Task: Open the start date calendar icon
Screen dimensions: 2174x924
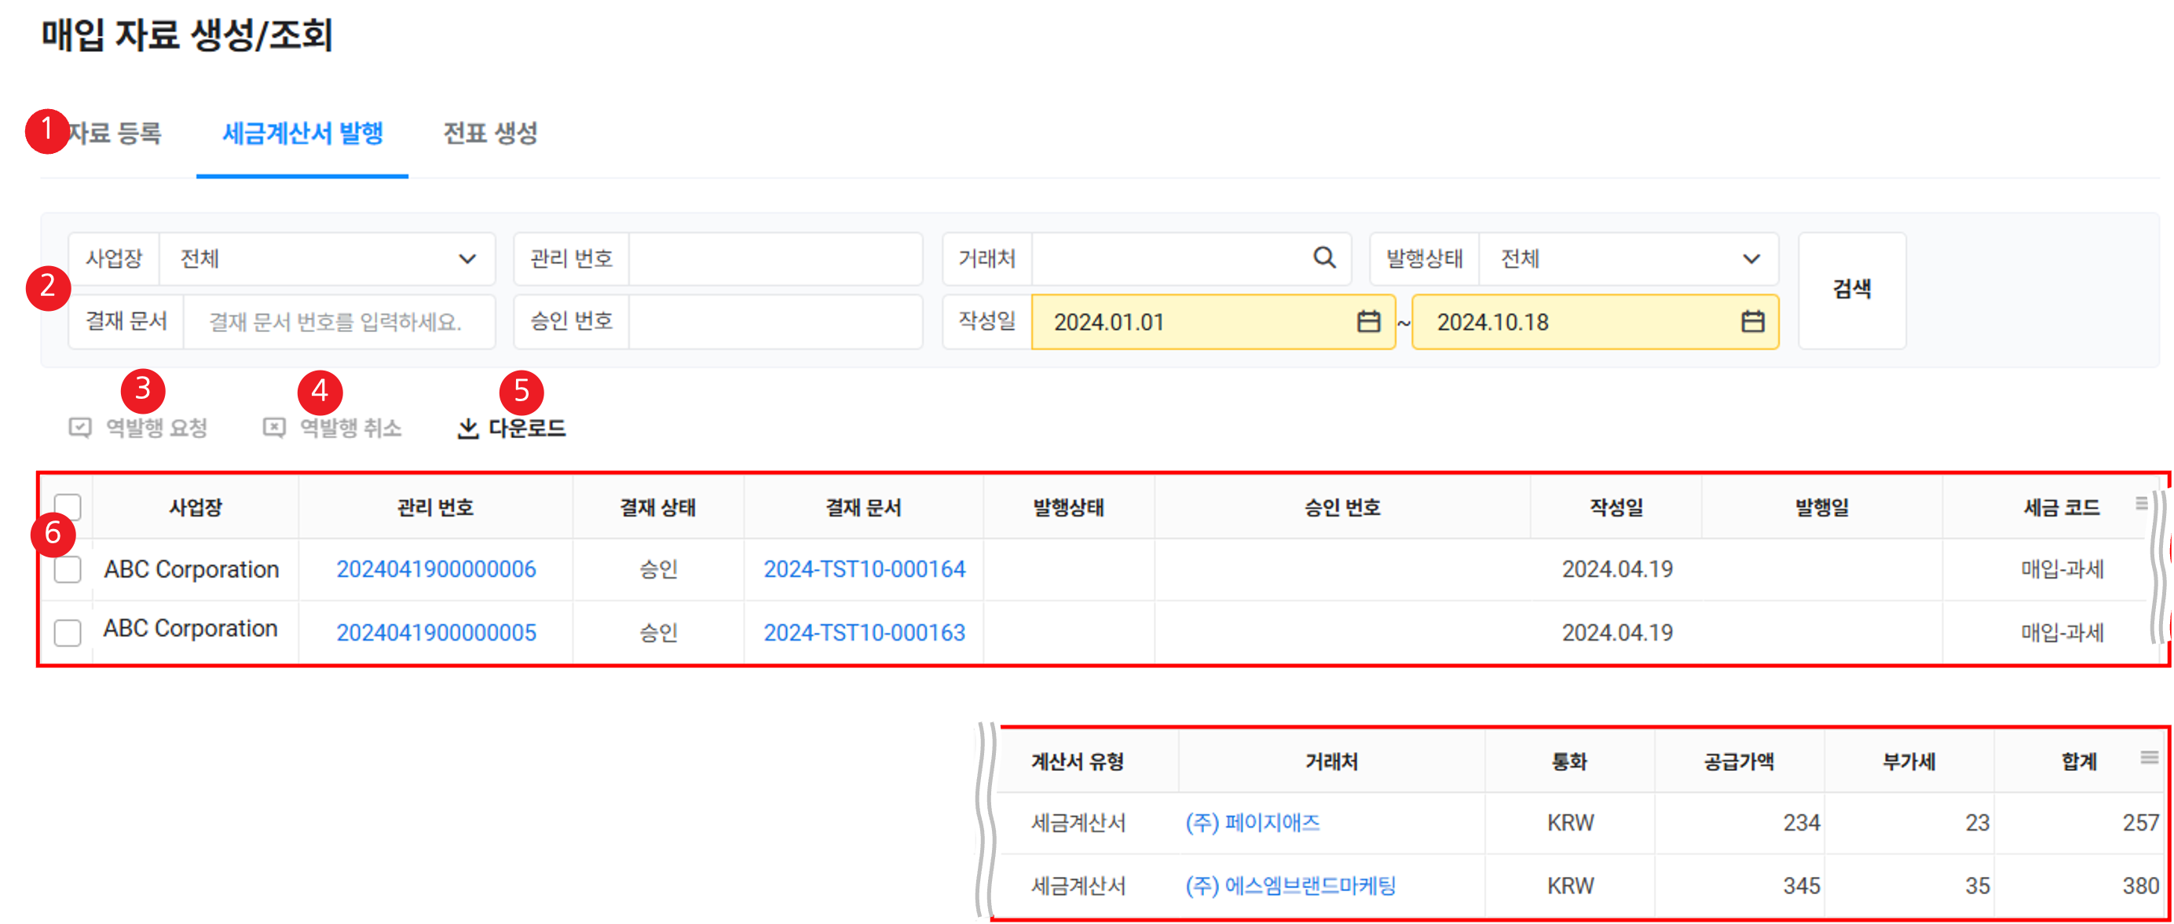Action: [x=1368, y=322]
